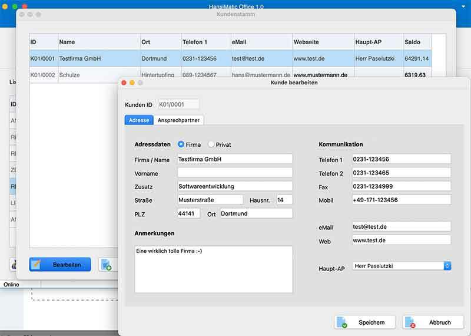
Task: Focus the eMail field with test@test.de
Action: tap(401, 226)
